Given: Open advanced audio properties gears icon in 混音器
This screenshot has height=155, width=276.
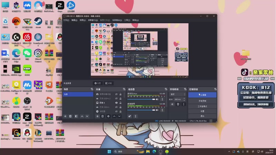Looking at the screenshot, I should (x=130, y=116).
